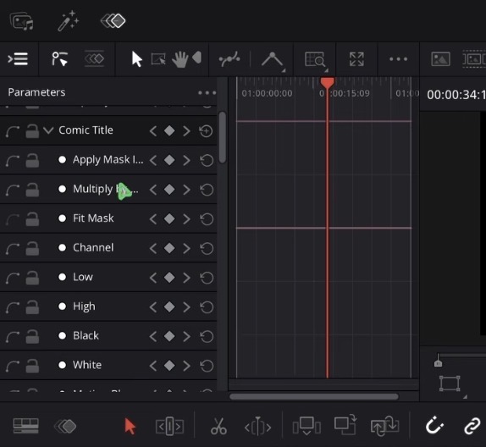
Task: Open the Parameters panel three-dot menu
Action: pos(207,92)
